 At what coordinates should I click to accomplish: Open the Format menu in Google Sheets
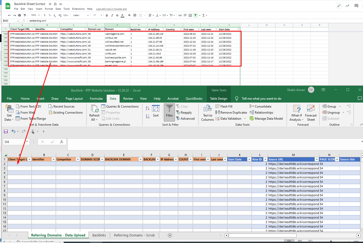pos(49,9)
